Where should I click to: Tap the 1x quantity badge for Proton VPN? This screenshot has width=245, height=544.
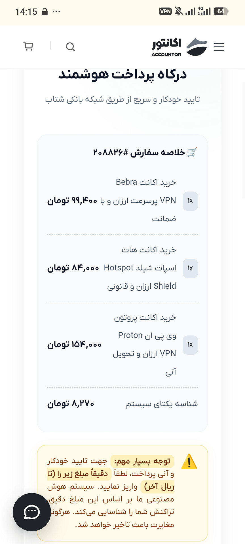tap(190, 345)
